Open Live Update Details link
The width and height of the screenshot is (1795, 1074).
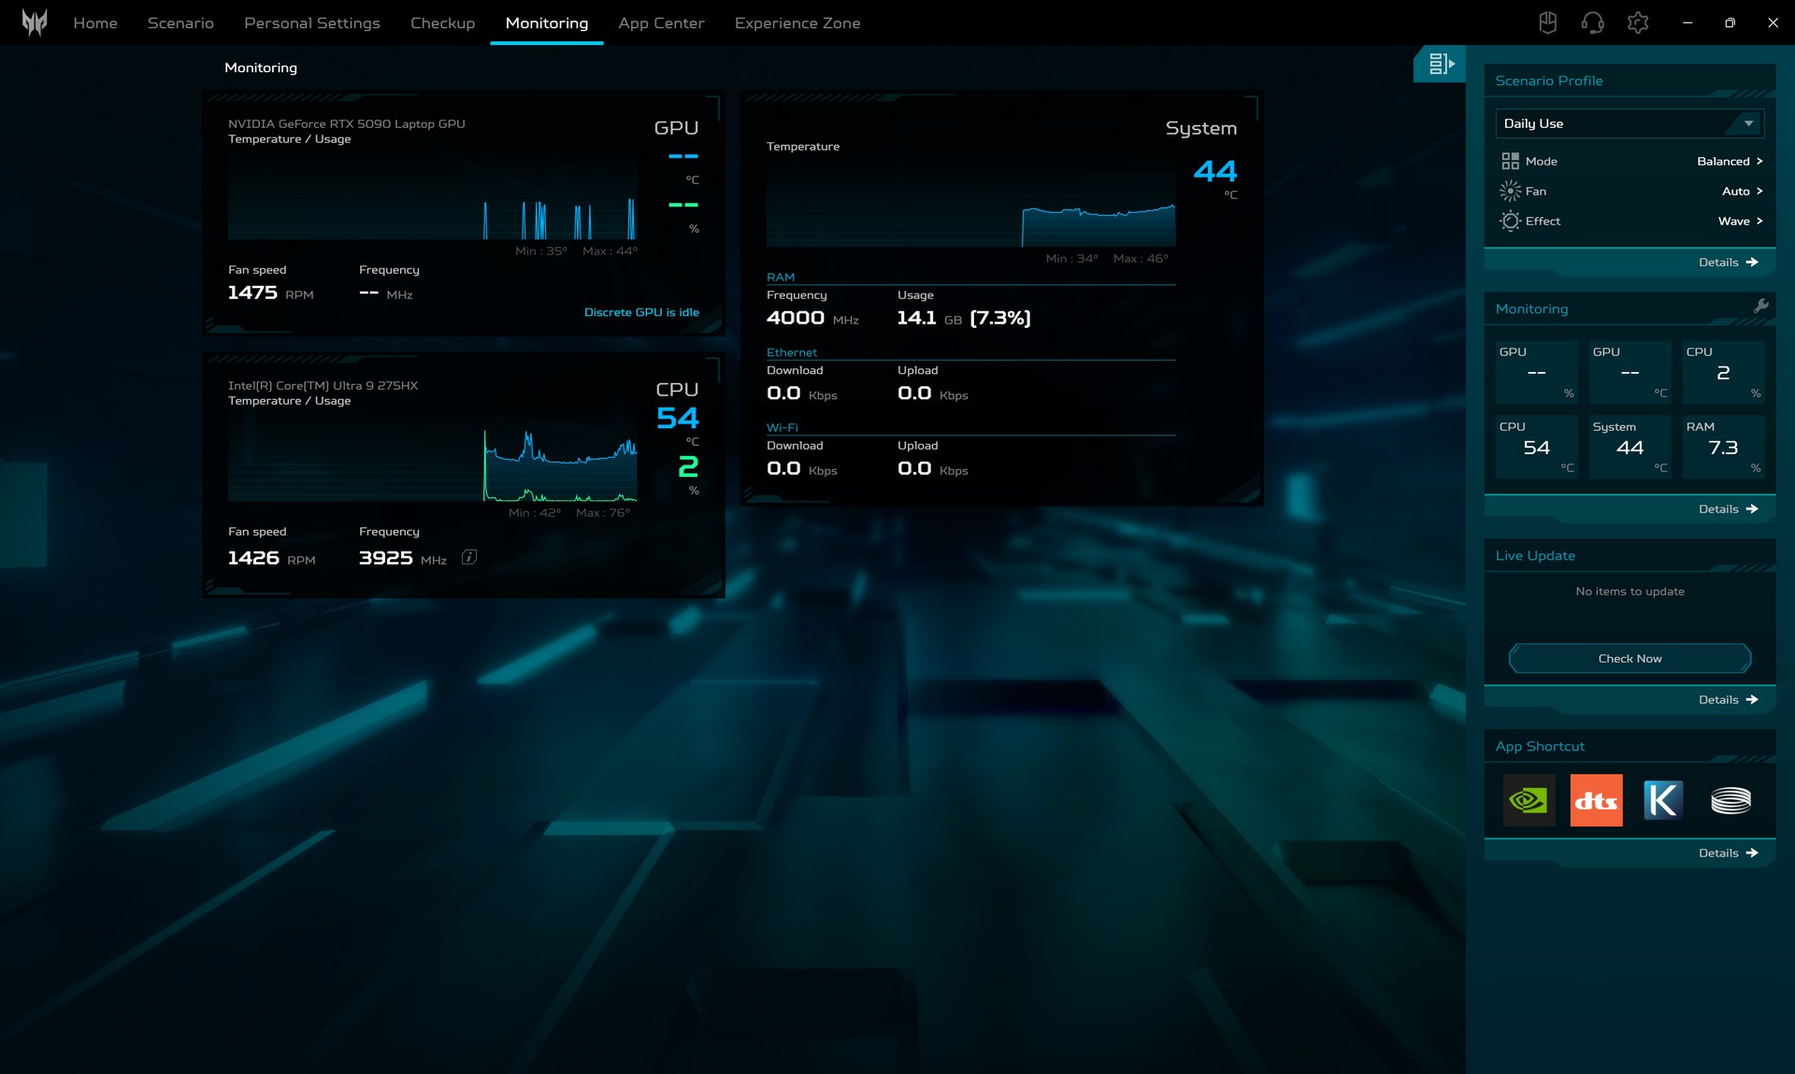pos(1728,699)
